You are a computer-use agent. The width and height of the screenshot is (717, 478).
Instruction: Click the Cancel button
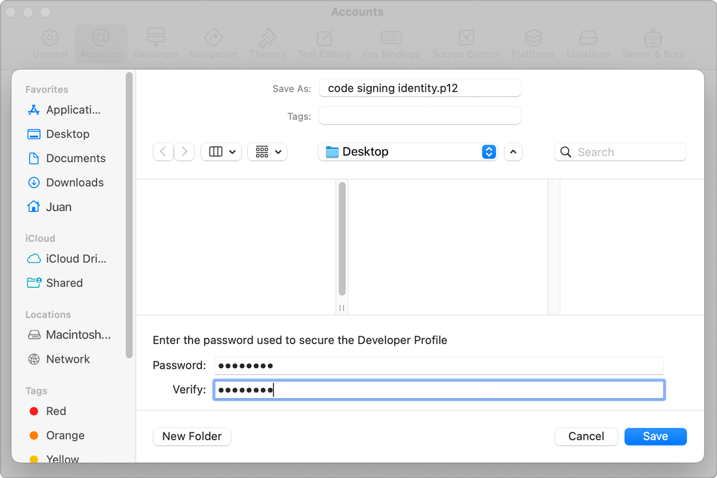pos(586,436)
